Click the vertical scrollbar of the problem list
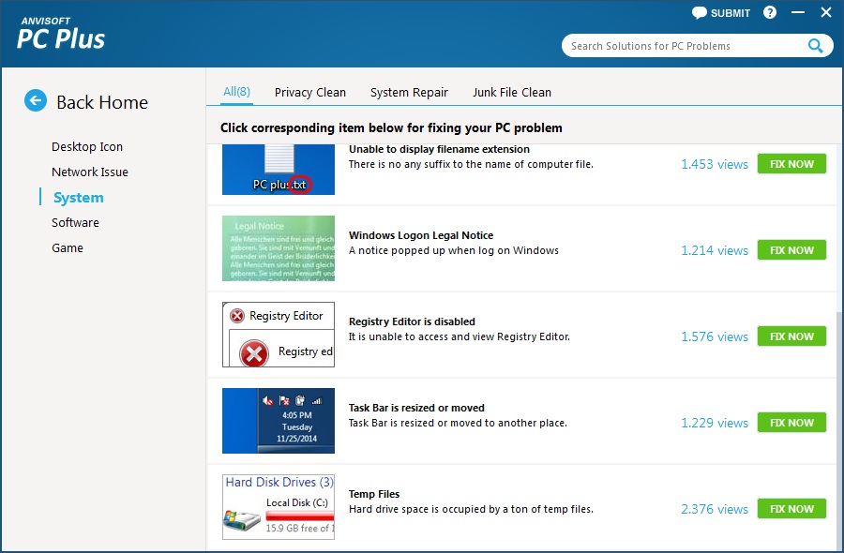The height and width of the screenshot is (553, 844). pyautogui.click(x=839, y=430)
